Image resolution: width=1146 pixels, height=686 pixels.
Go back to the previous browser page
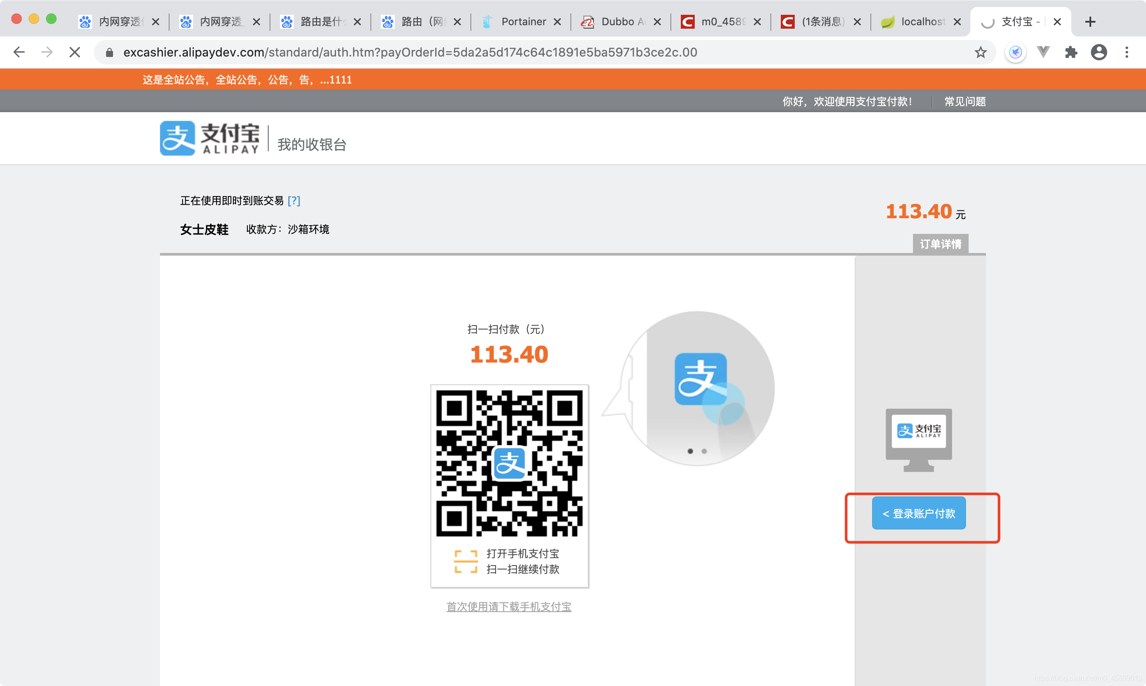pos(19,52)
